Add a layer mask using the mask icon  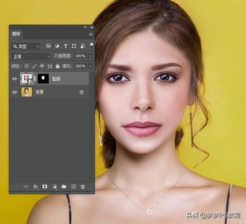(45, 187)
